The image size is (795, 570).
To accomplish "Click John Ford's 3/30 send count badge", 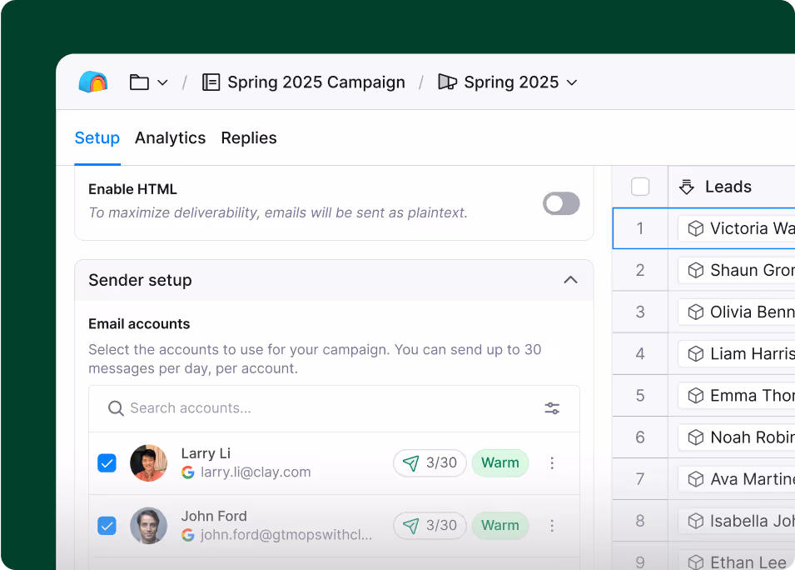I will [x=430, y=525].
